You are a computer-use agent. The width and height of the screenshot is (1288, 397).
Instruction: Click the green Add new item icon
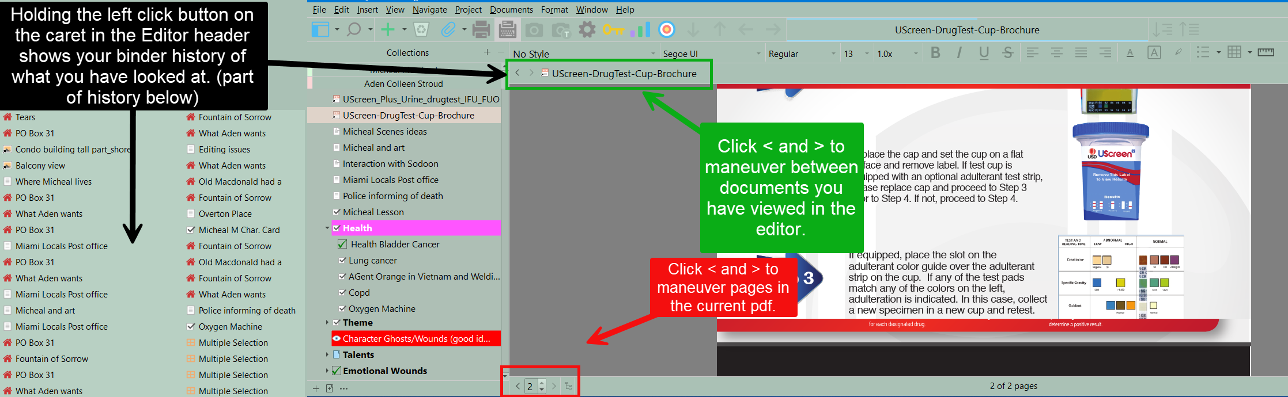[x=388, y=29]
